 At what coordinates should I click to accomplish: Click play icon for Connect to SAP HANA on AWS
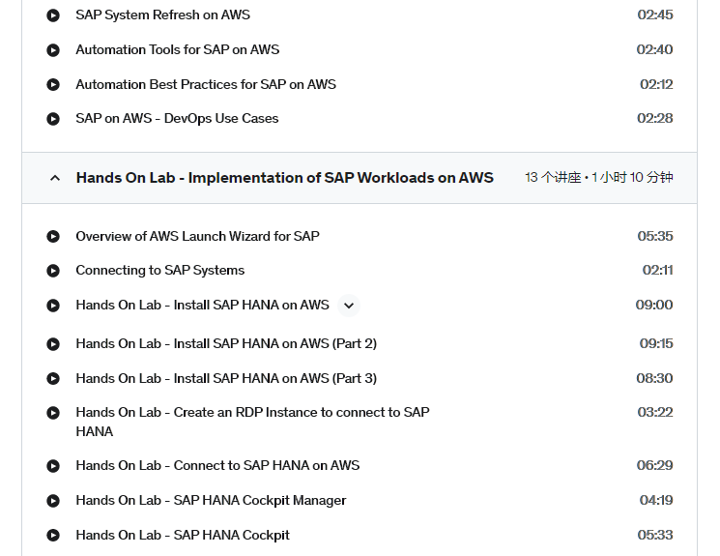coord(53,466)
